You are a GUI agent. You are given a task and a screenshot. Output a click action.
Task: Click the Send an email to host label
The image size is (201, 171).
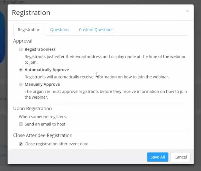tap(45, 124)
